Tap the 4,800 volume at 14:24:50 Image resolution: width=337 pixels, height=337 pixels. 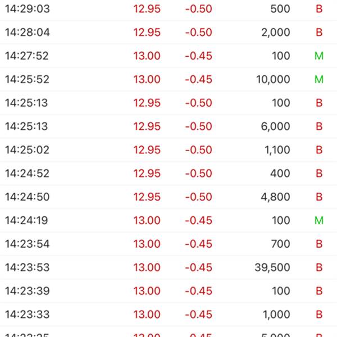(275, 197)
